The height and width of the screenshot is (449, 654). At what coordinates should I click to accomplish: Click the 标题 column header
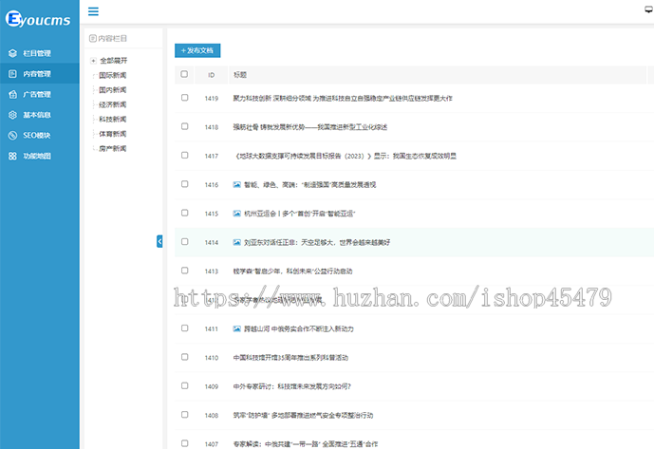point(240,75)
